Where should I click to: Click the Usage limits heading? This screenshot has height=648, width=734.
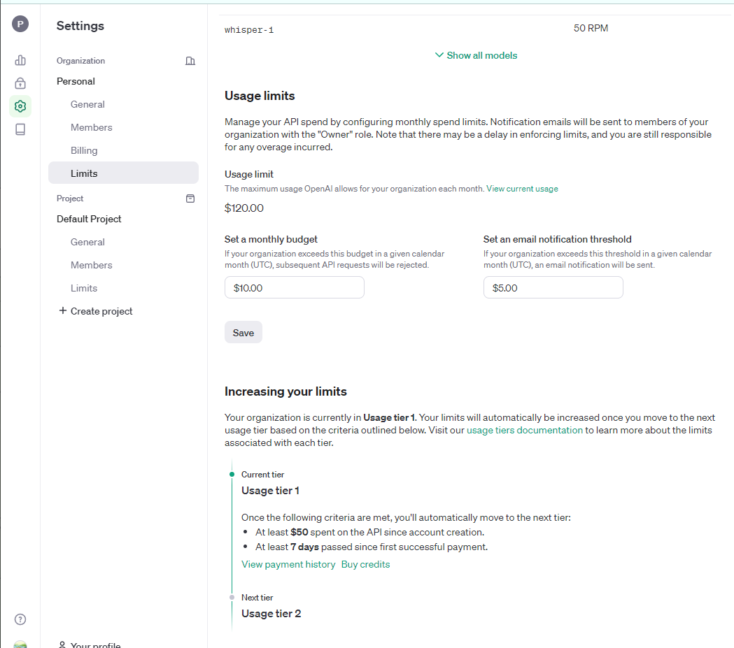coord(260,96)
